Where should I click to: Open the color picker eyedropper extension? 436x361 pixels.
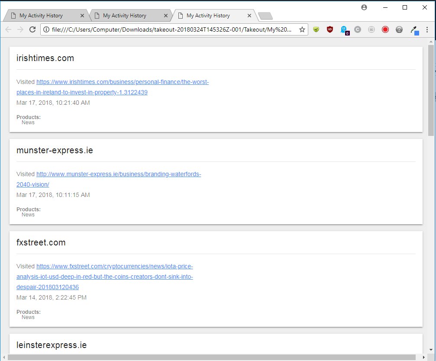pyautogui.click(x=415, y=30)
